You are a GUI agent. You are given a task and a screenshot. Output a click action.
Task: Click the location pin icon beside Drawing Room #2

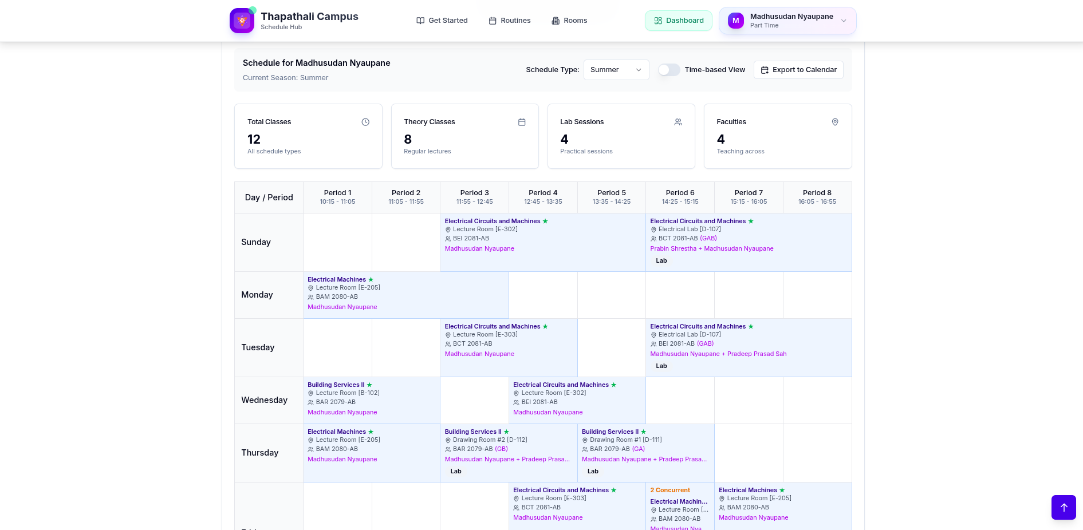pyautogui.click(x=448, y=440)
